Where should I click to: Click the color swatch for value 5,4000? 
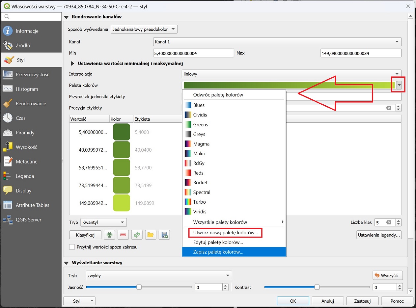pyautogui.click(x=122, y=132)
